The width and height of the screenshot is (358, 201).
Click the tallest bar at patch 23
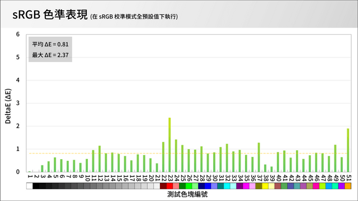(169, 145)
